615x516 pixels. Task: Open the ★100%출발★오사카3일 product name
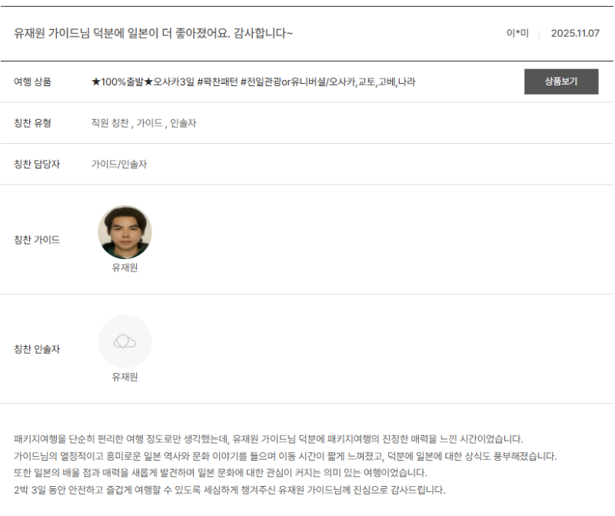click(254, 82)
